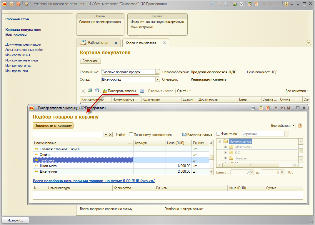The height and width of the screenshot is (225, 315).
Task: Click 'Карточка товара' button
Action: pyautogui.click(x=197, y=134)
